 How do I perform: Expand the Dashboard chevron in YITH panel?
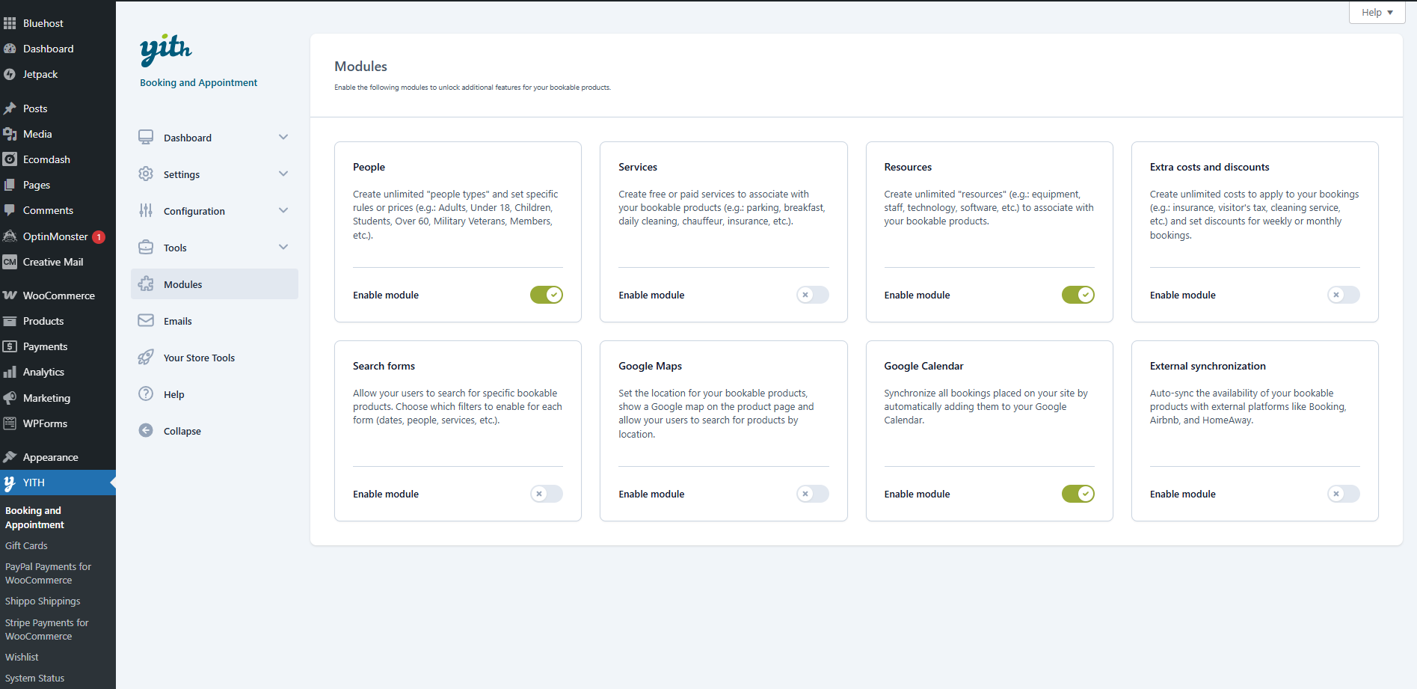283,138
